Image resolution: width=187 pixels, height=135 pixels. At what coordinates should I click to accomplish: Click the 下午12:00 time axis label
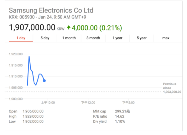tap(88, 103)
